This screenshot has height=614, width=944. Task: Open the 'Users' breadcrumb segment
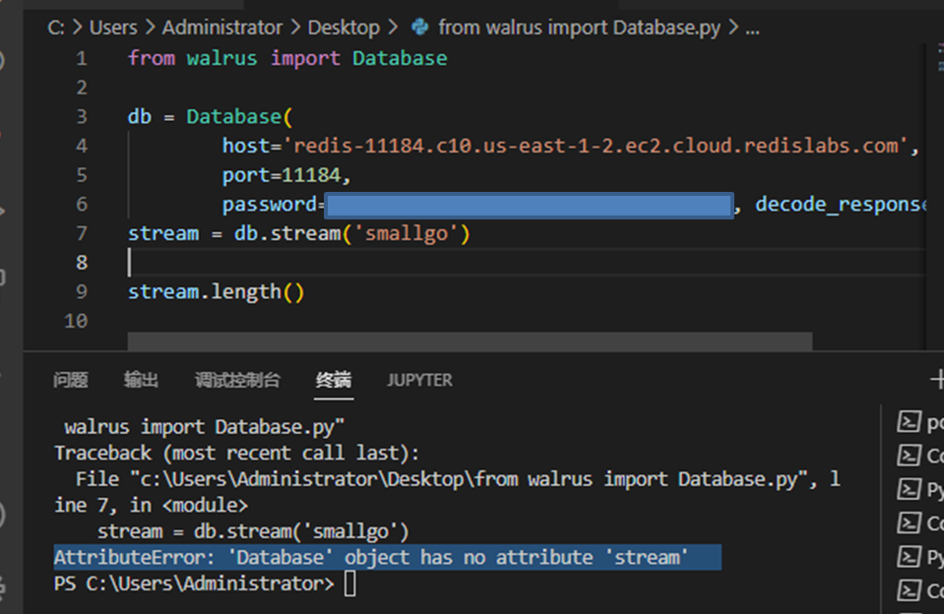coord(113,28)
